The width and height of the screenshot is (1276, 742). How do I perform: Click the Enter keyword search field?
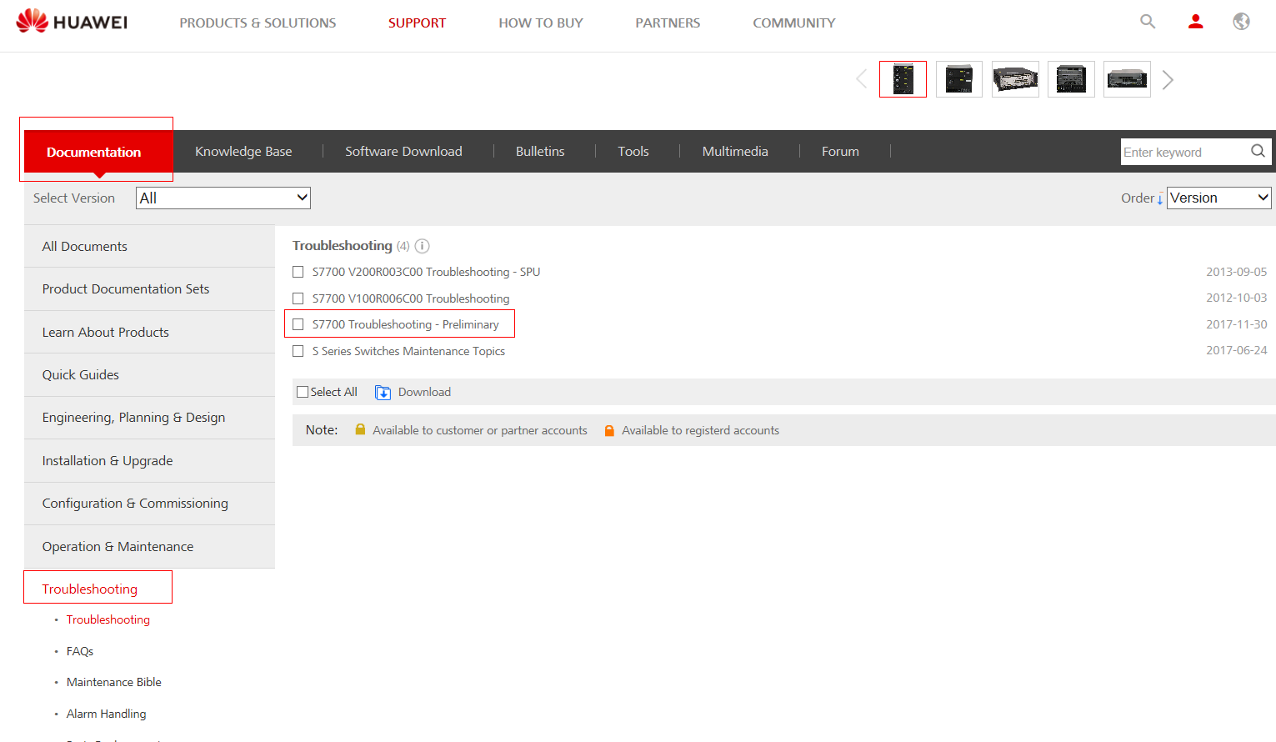click(x=1184, y=152)
